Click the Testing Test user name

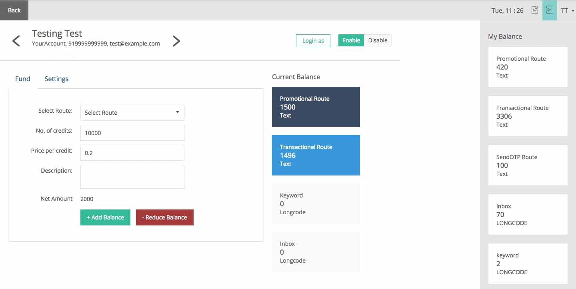click(57, 34)
